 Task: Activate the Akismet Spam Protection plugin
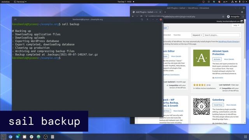tap(217, 59)
